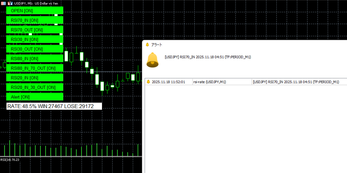The width and height of the screenshot is (347, 173).
Task: Toggle the RSI70_IN [ON] signal
Action: point(35,20)
